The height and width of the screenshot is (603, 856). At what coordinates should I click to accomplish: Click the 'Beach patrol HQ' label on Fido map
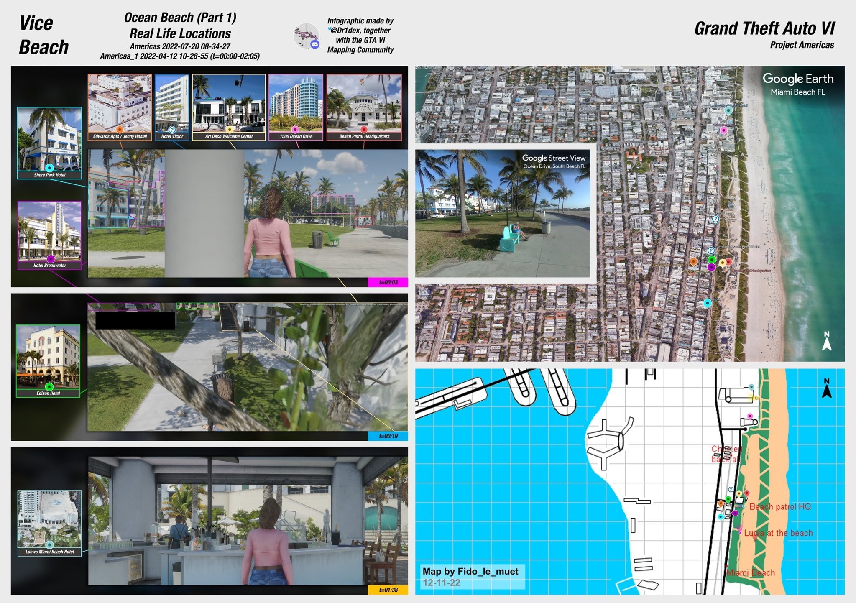coord(780,506)
